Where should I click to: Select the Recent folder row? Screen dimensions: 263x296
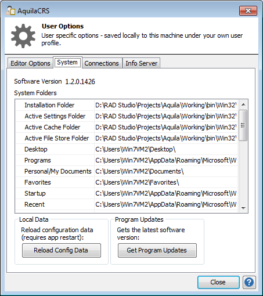(127, 204)
